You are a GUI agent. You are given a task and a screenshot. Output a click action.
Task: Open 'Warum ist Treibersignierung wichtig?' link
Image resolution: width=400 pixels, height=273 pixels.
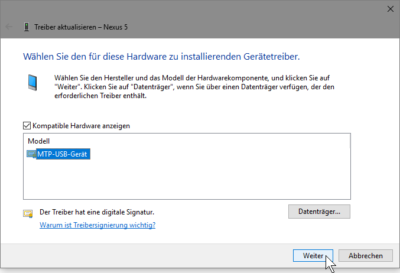[97, 225]
